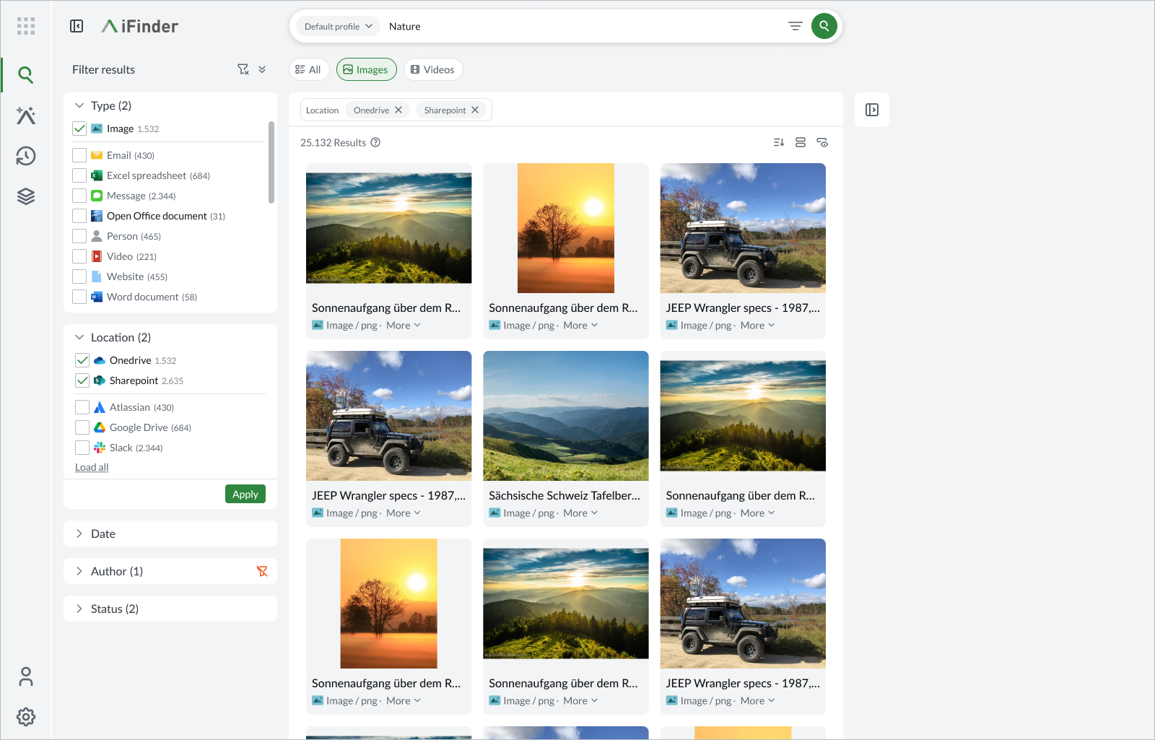This screenshot has width=1155, height=740.
Task: Open the layers stack section
Action: point(26,196)
